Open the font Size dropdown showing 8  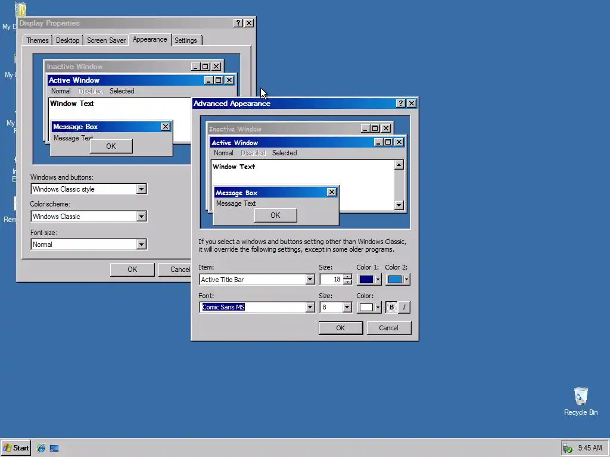[x=347, y=308]
